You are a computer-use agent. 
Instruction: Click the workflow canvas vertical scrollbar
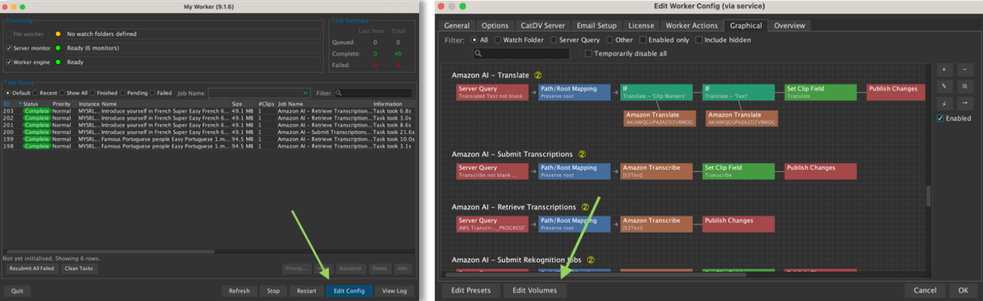[929, 196]
